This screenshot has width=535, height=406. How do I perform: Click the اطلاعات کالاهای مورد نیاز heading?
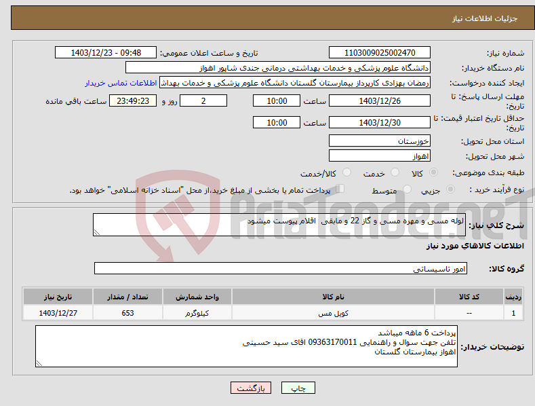point(475,246)
